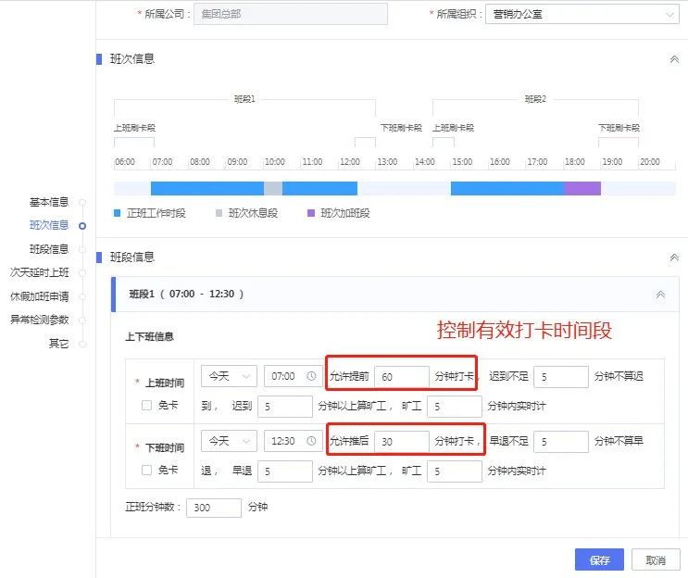
Task: Go to 基本信息 in side navigation
Action: pos(49,202)
